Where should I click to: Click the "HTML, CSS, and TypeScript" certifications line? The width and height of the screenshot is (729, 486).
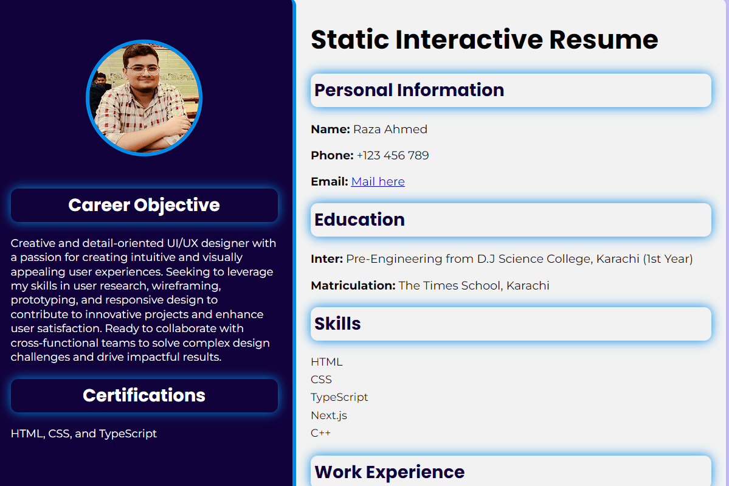[x=84, y=434]
